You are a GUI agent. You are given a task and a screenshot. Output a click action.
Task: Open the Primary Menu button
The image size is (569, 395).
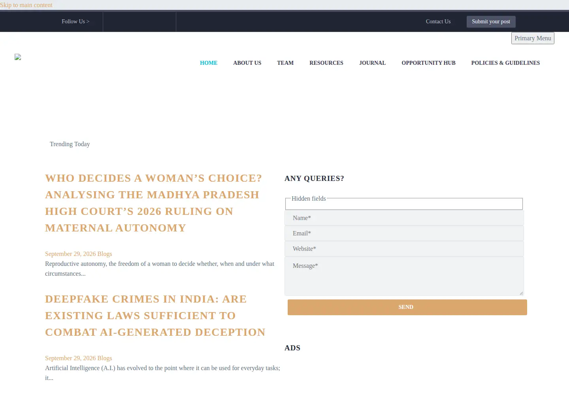coord(533,38)
